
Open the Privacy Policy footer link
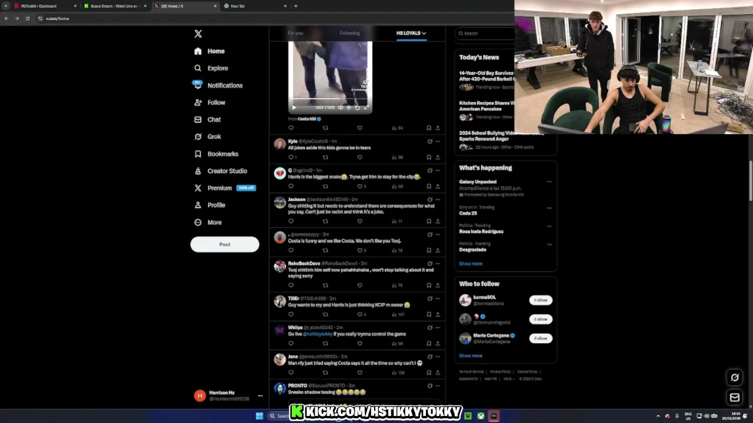pos(501,372)
